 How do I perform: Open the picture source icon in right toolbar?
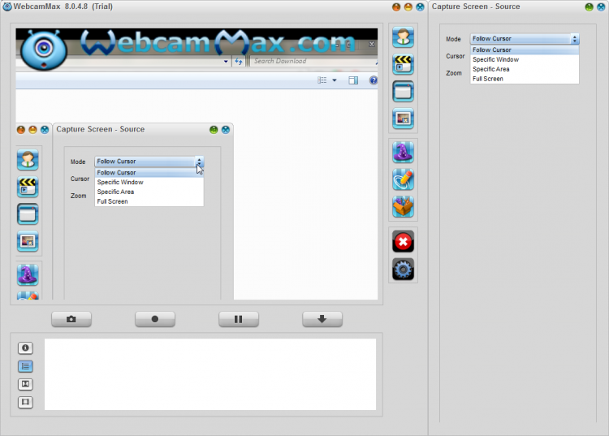point(403,118)
